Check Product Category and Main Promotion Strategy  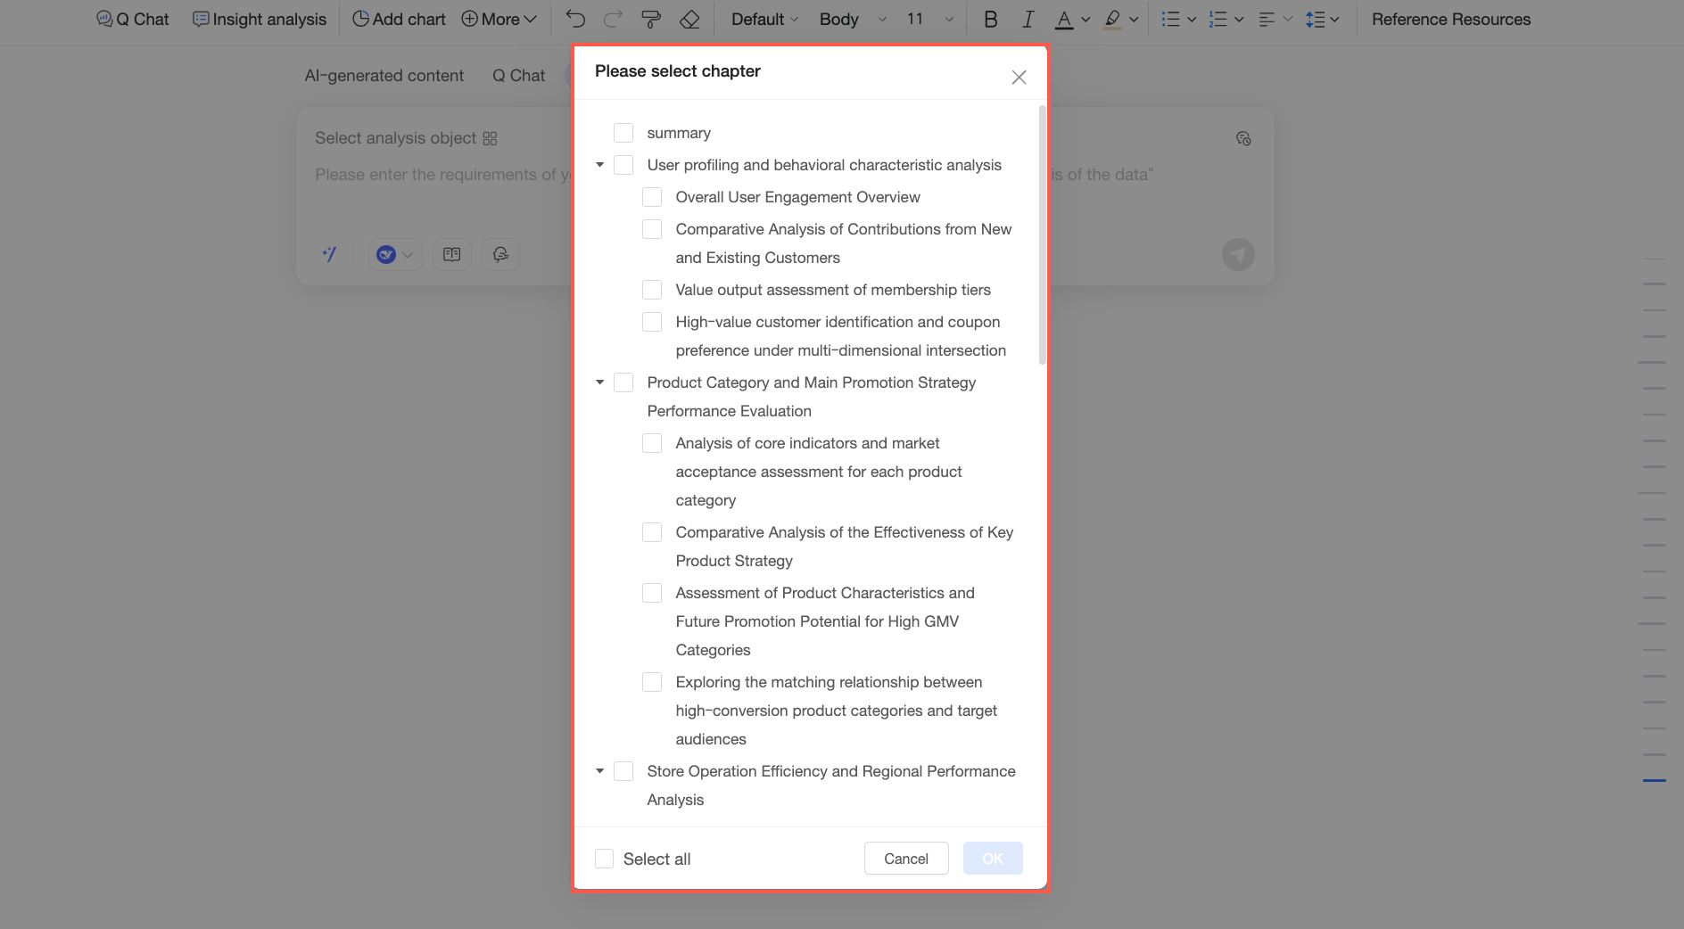tap(623, 382)
